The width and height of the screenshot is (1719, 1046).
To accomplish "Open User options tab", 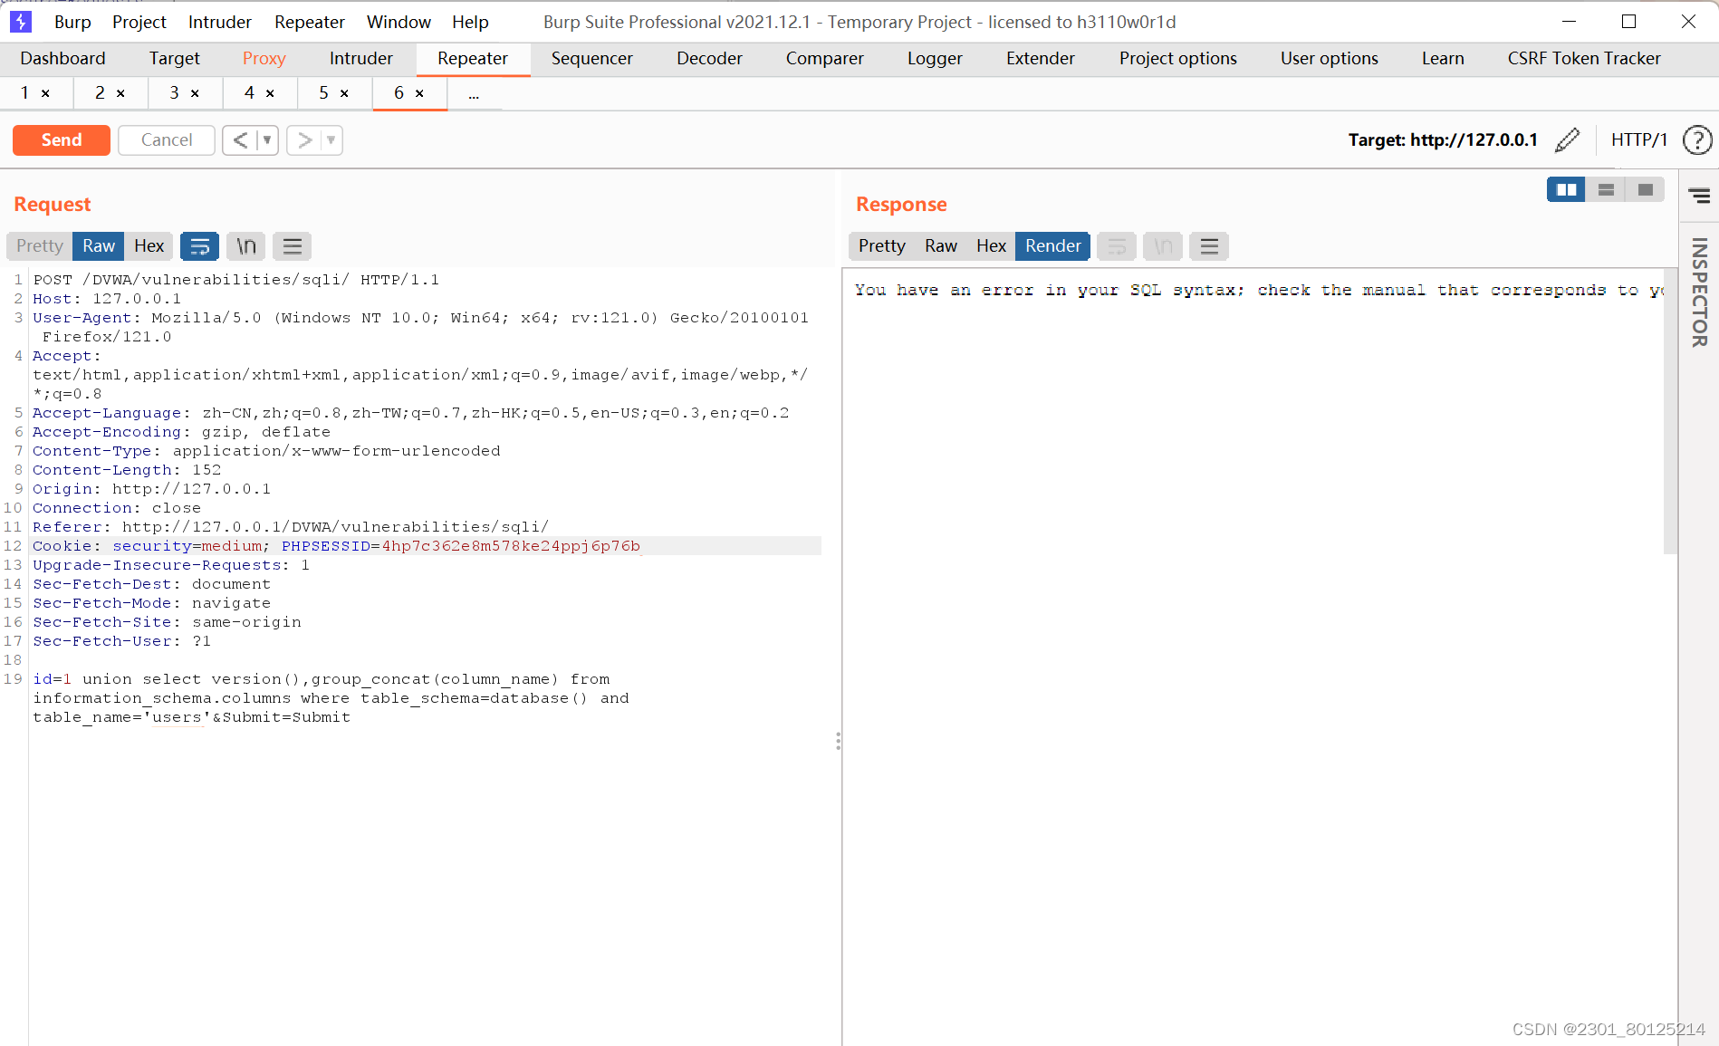I will [1329, 59].
